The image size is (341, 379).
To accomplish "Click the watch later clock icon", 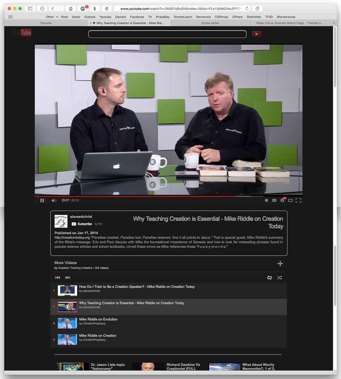I will click(266, 200).
